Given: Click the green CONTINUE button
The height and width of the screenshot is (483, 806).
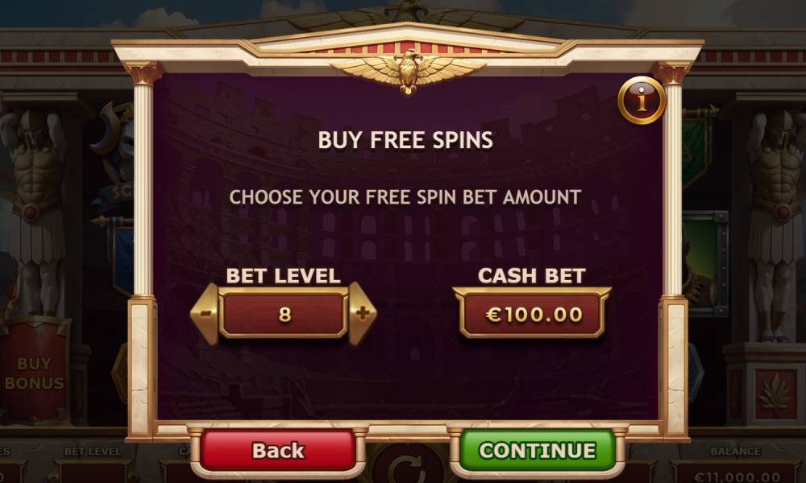Looking at the screenshot, I should 537,450.
